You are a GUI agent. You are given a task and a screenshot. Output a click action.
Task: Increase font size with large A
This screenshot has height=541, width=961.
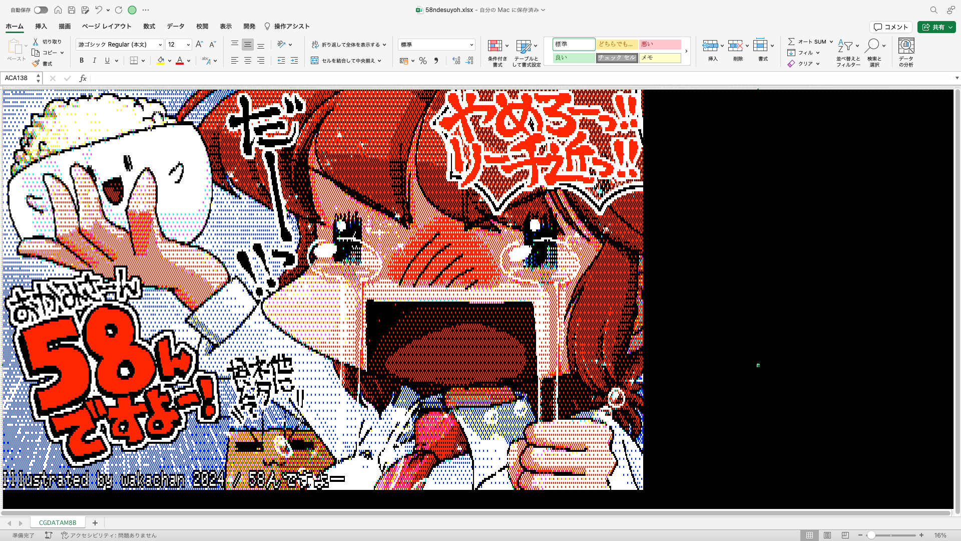click(x=199, y=45)
